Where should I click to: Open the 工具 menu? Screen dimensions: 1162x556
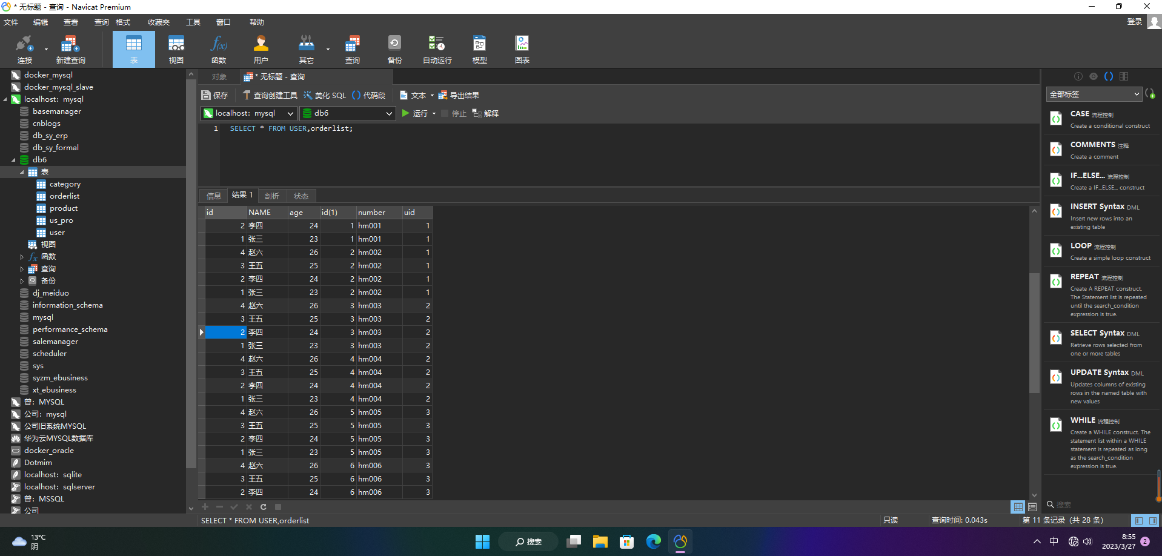193,22
